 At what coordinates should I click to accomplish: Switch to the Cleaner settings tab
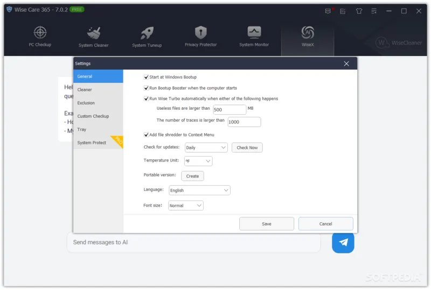(85, 90)
